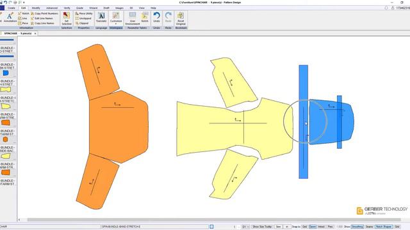410x230 pixels.
Task: Open the Create ribbon tab
Action: 12,8
